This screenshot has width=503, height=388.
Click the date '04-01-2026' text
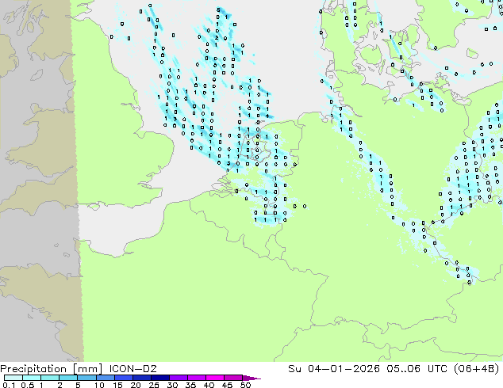(x=344, y=369)
